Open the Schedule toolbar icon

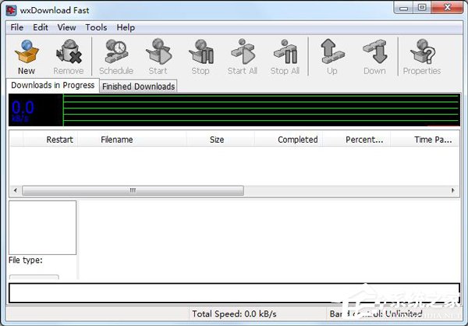(x=116, y=56)
